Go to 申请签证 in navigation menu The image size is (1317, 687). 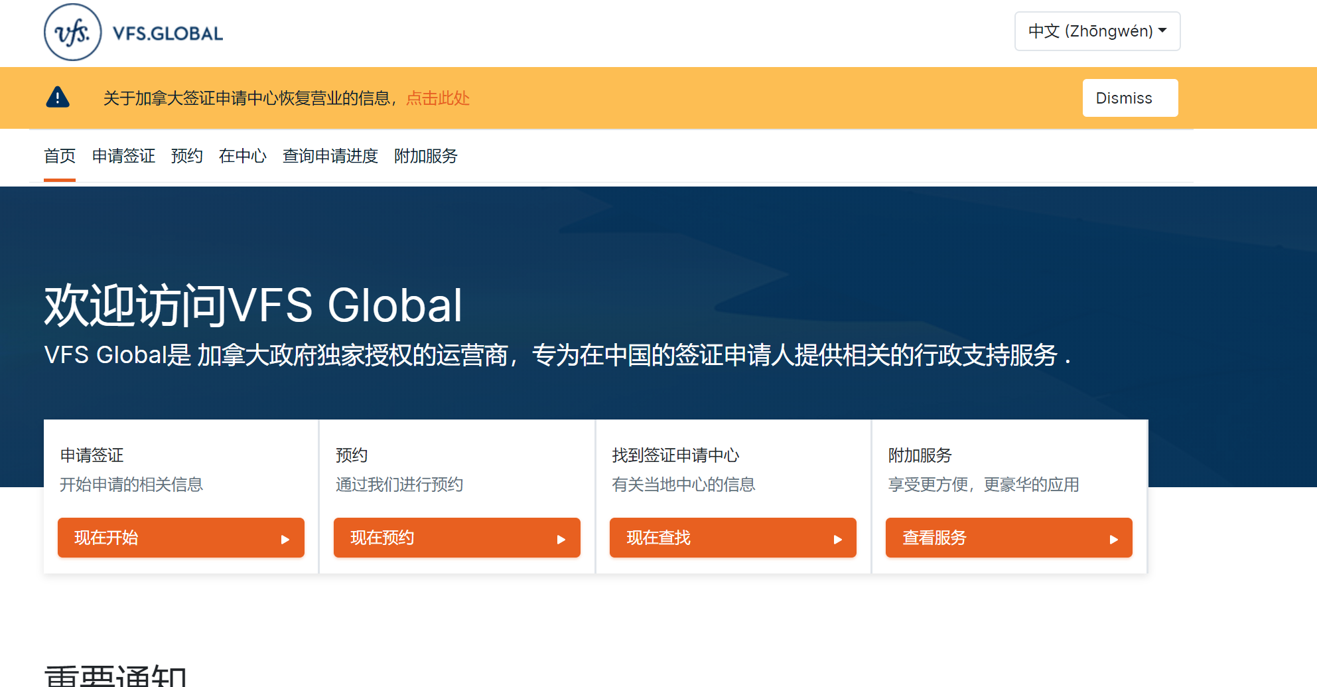[x=123, y=156]
